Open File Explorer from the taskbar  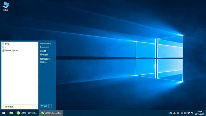tap(11, 113)
